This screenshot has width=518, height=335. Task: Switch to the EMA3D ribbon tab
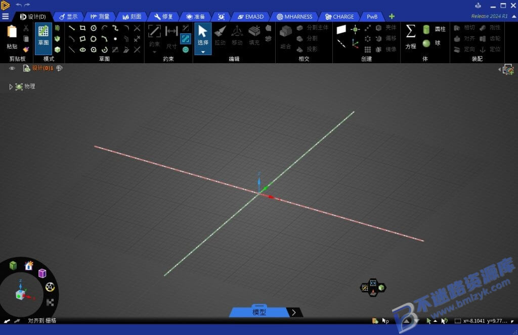pyautogui.click(x=251, y=17)
